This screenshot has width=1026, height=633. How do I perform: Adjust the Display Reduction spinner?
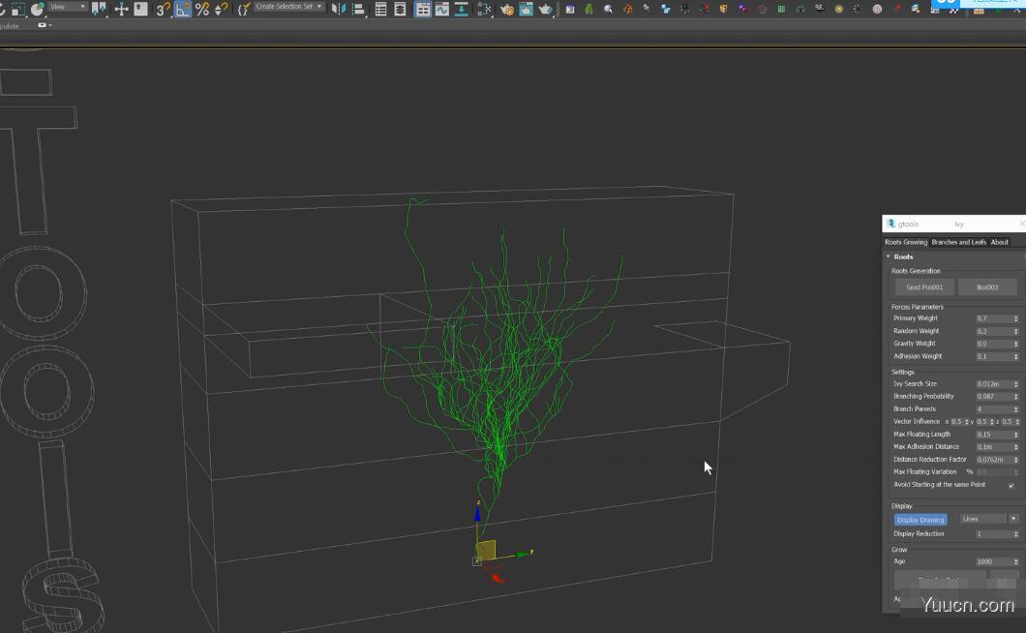[x=1016, y=534]
